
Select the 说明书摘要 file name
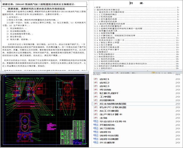(109, 139)
